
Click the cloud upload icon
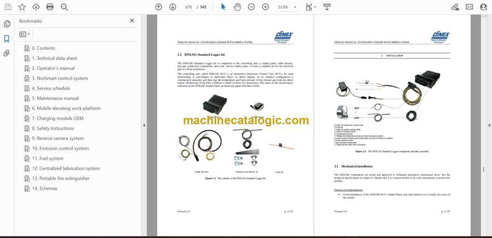point(36,7)
